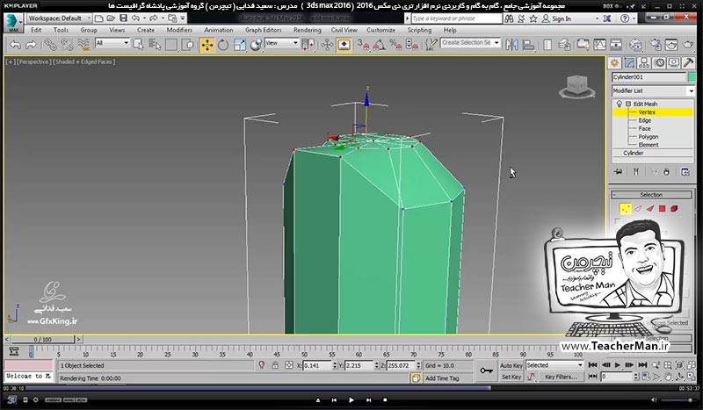This screenshot has width=703, height=410.
Task: Click Sign In in the info center
Action: click(562, 18)
